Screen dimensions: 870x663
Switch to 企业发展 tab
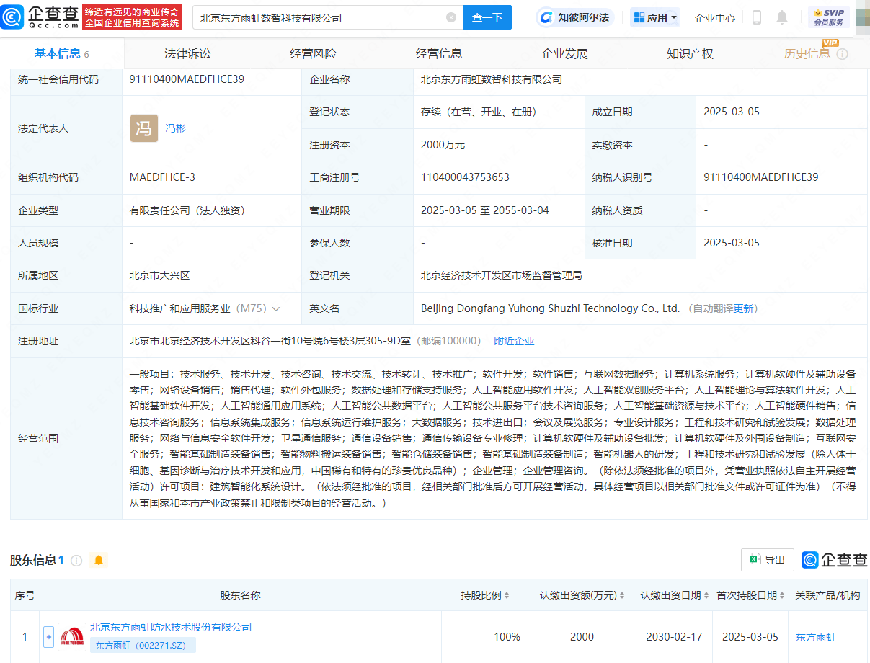tap(564, 53)
